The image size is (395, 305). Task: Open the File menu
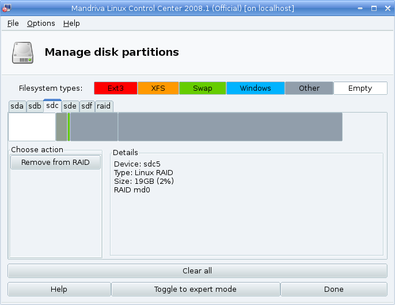13,24
